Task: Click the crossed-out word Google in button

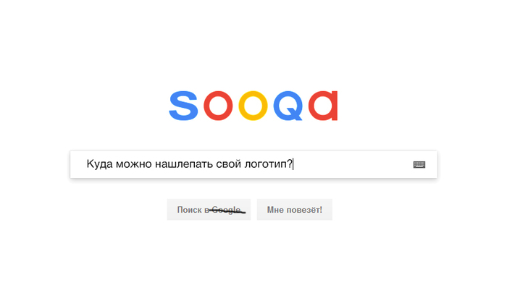Action: (x=226, y=210)
